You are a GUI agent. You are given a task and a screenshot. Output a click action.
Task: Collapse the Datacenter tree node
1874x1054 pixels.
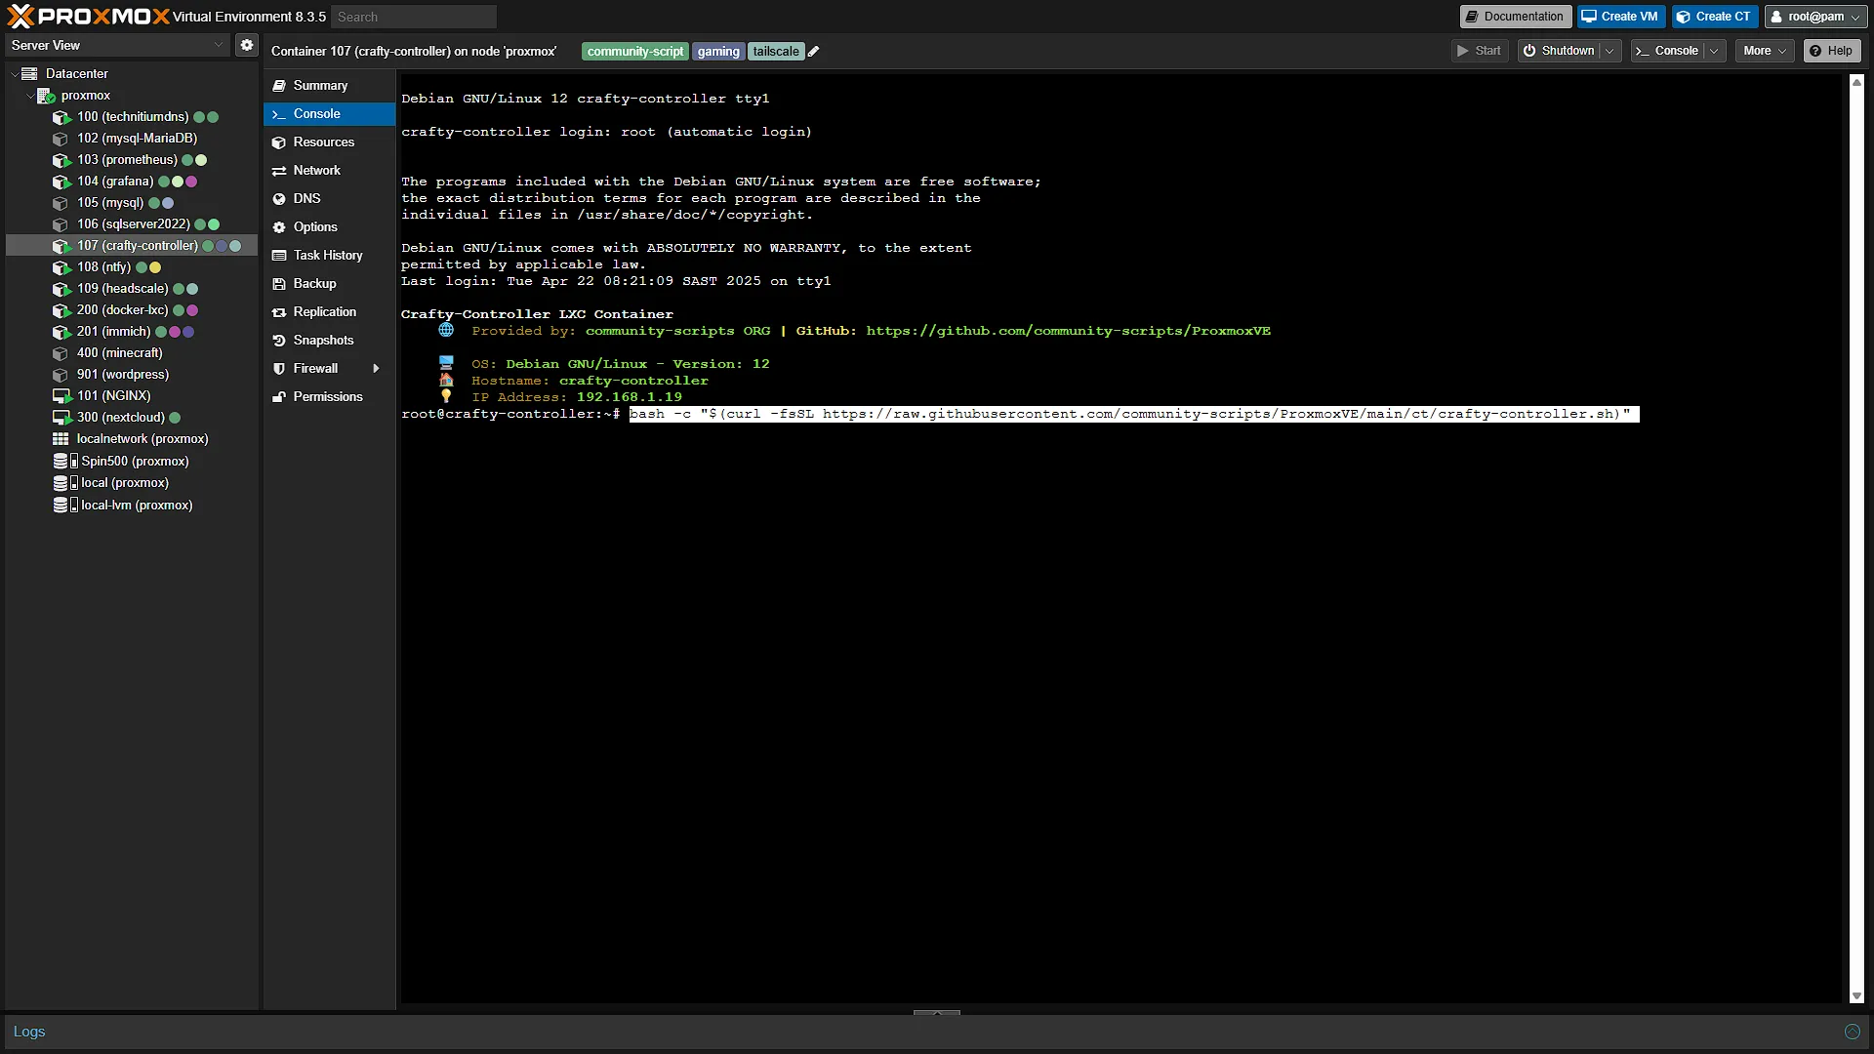click(x=15, y=74)
